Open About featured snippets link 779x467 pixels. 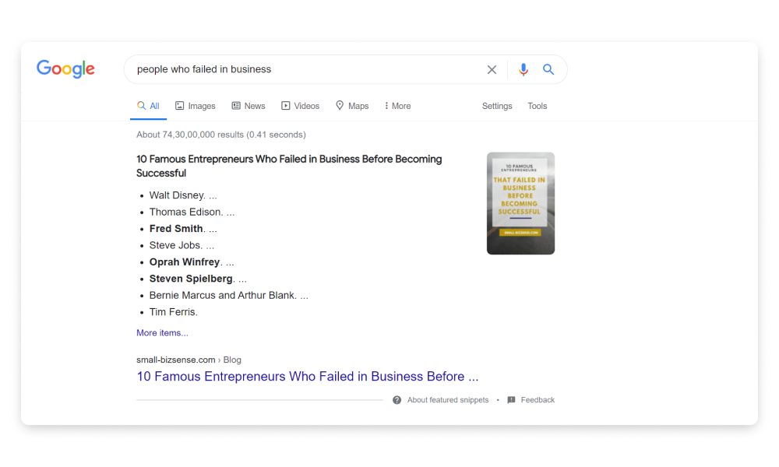point(448,400)
